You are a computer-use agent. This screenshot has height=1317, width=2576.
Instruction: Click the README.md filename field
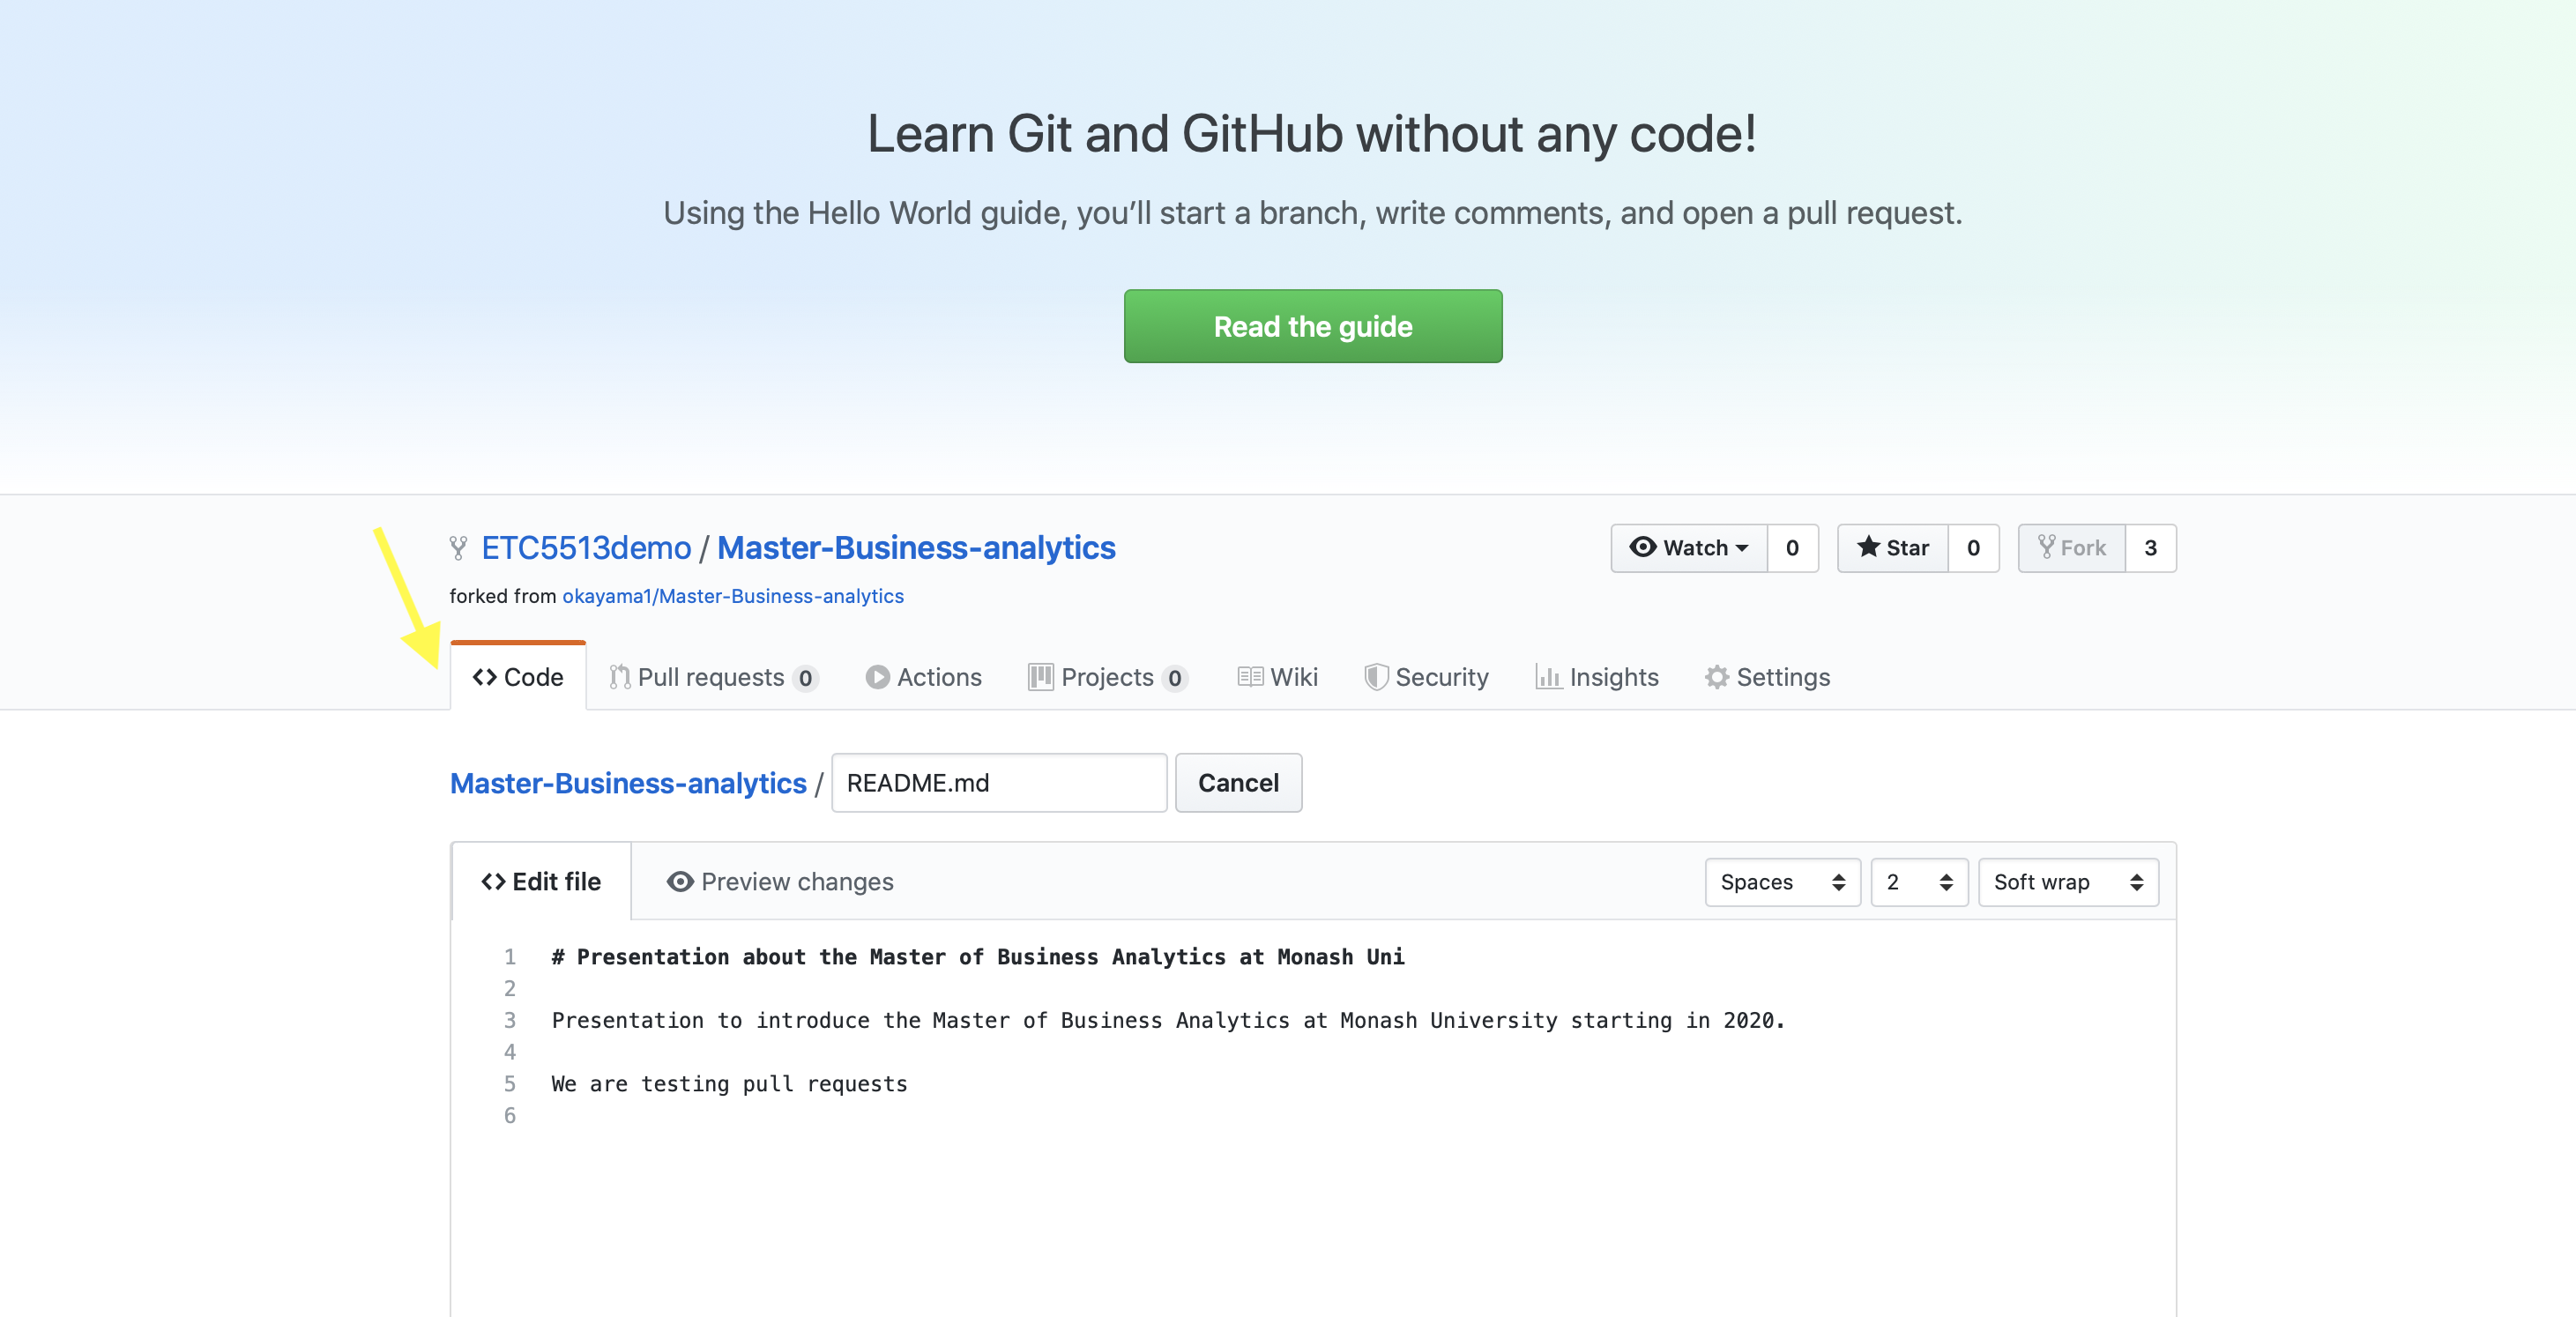pyautogui.click(x=998, y=783)
